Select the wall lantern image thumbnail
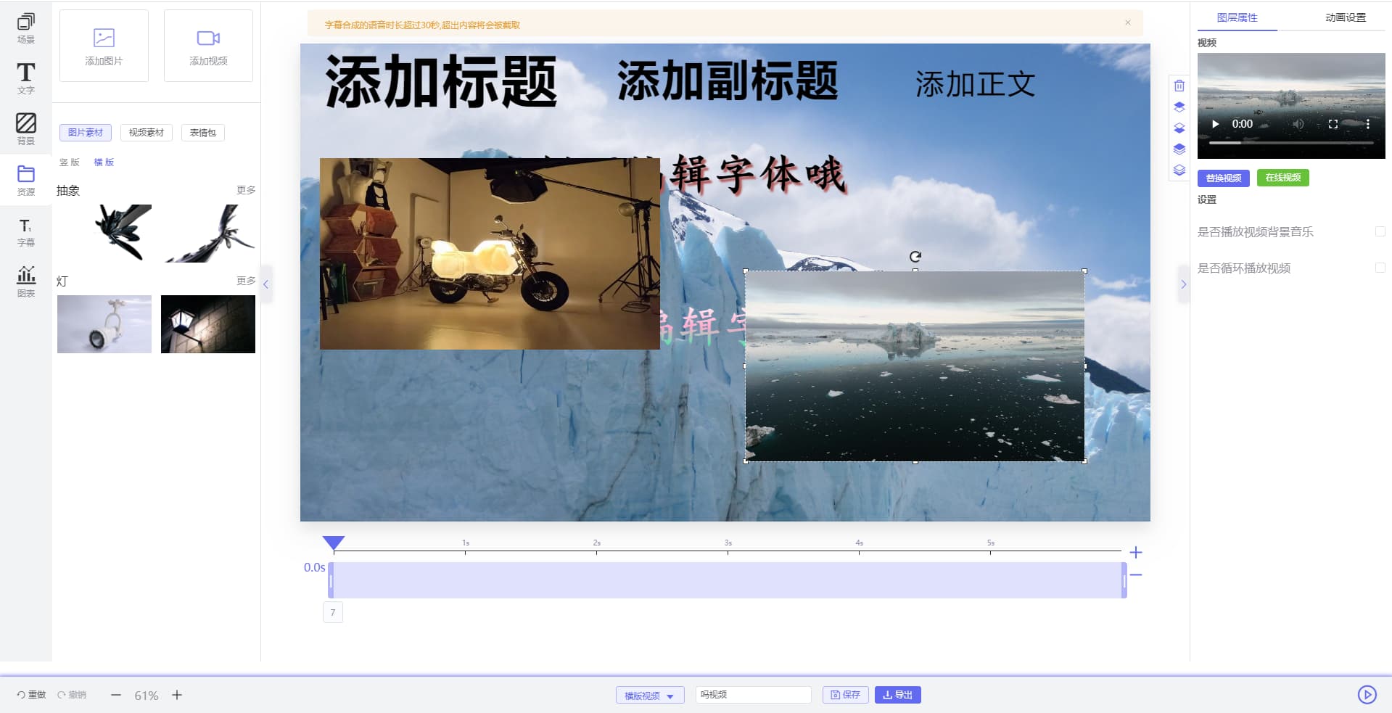 click(207, 324)
